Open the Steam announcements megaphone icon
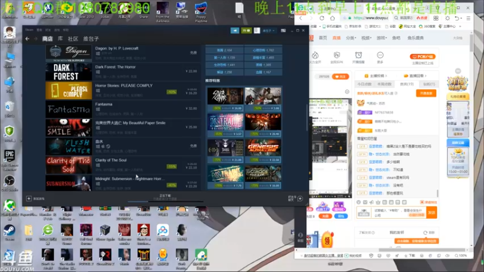484x272 pixels. [235, 31]
